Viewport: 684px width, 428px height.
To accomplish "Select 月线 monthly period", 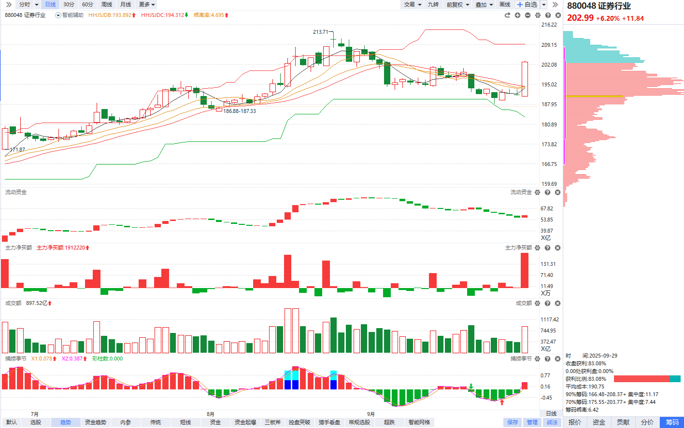I will click(x=126, y=4).
